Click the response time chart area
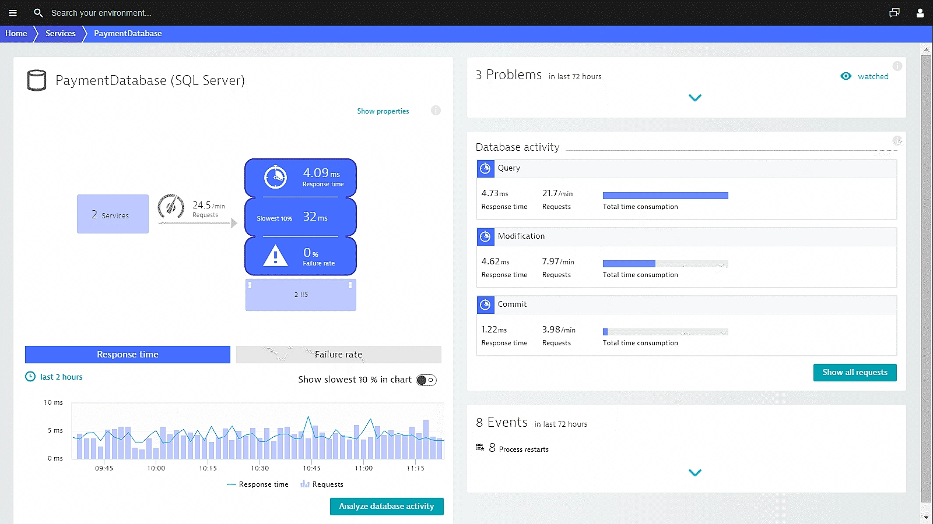The image size is (933, 524). tap(258, 431)
